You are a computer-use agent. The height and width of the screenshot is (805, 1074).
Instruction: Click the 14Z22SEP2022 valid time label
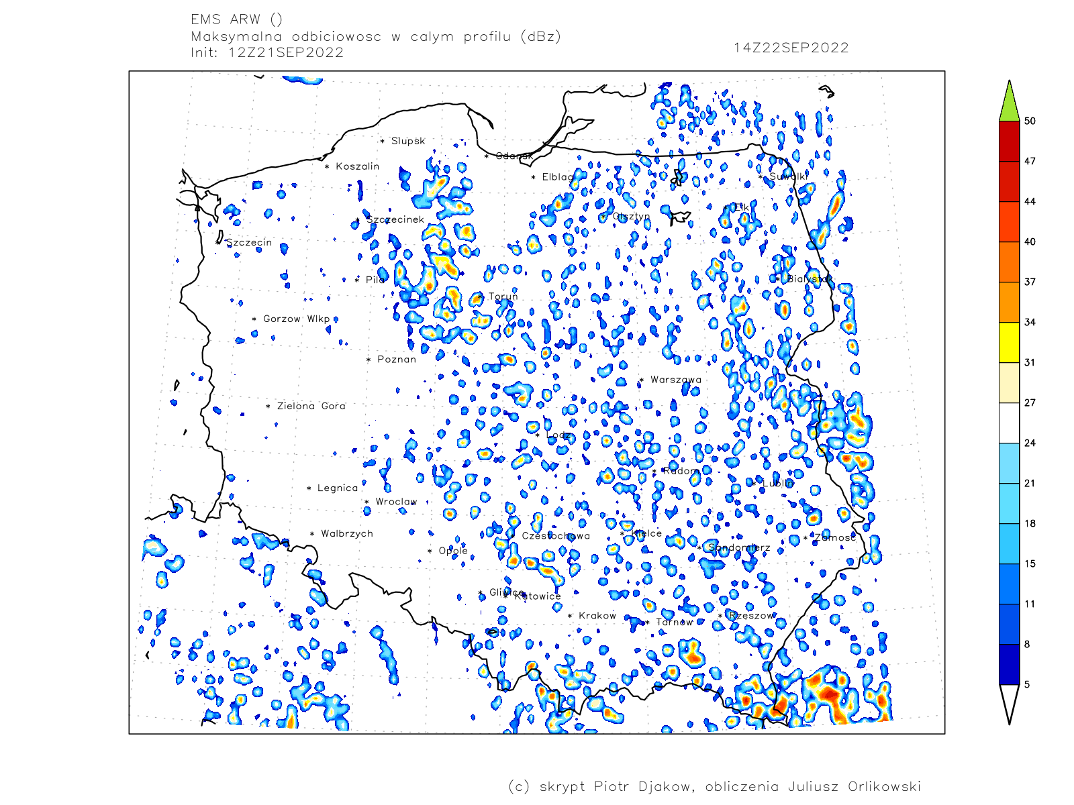(x=791, y=48)
